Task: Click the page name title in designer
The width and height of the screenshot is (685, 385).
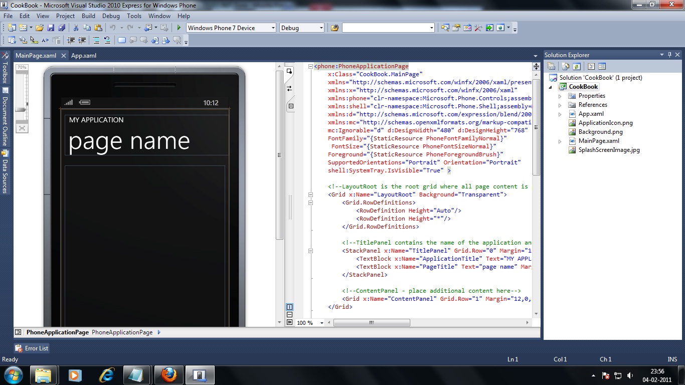Action: (x=129, y=141)
